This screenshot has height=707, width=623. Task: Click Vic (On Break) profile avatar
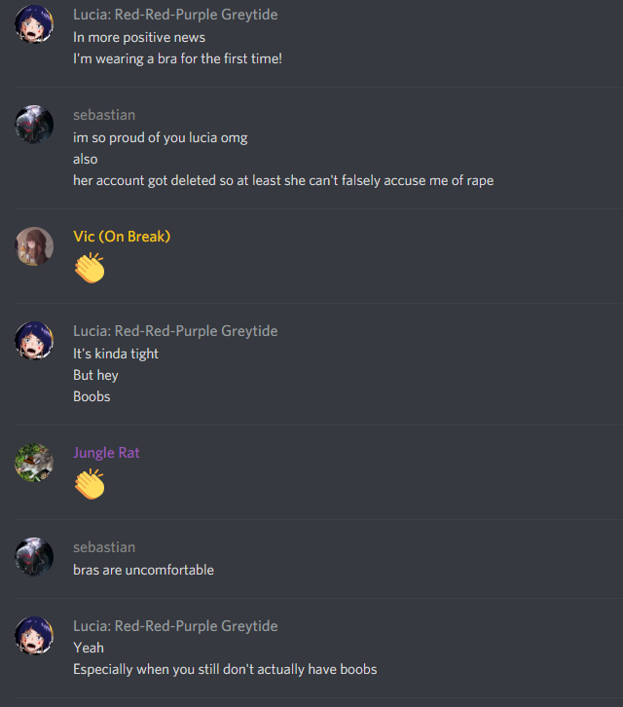(34, 246)
